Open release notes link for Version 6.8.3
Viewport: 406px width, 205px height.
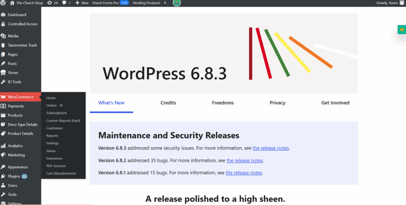pos(271,148)
